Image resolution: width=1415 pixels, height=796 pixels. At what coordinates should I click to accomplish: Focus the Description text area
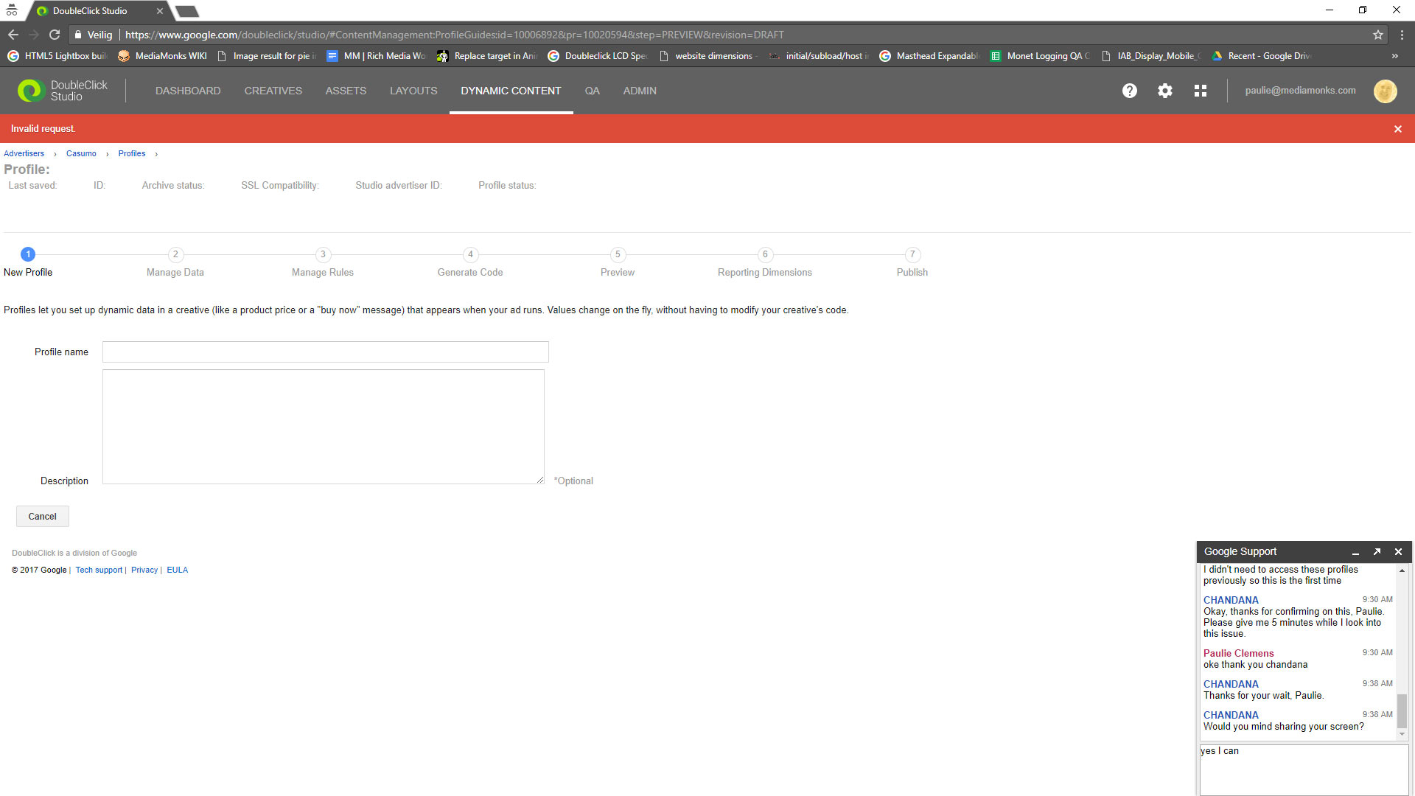point(324,427)
